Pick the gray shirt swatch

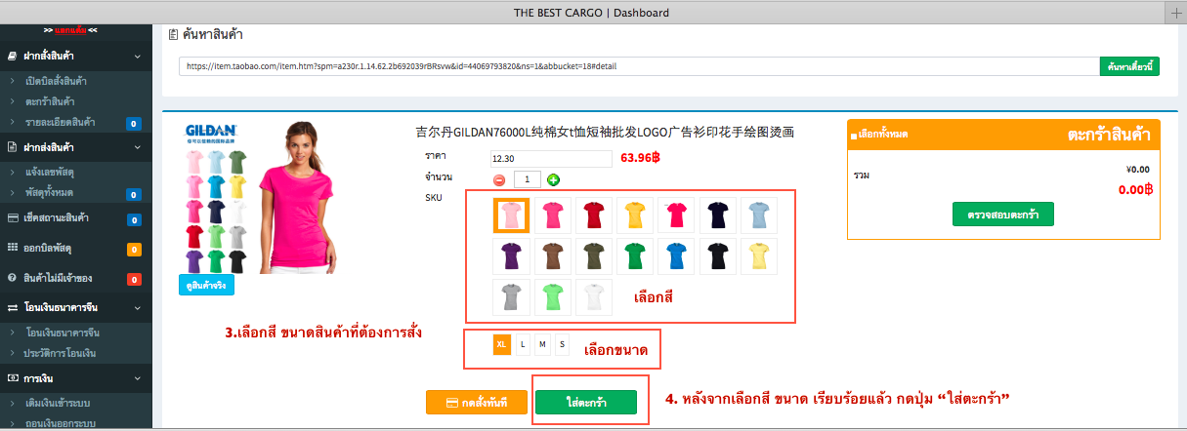tap(511, 297)
